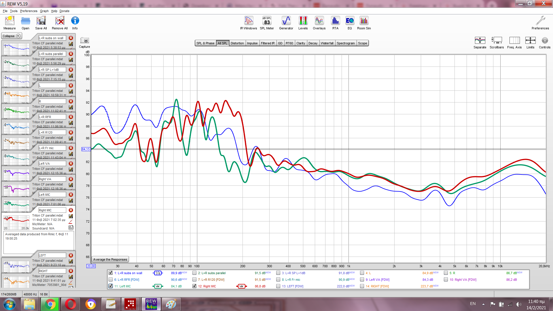Open the Graph menu
Screen dimensions: 553x311
[44, 11]
